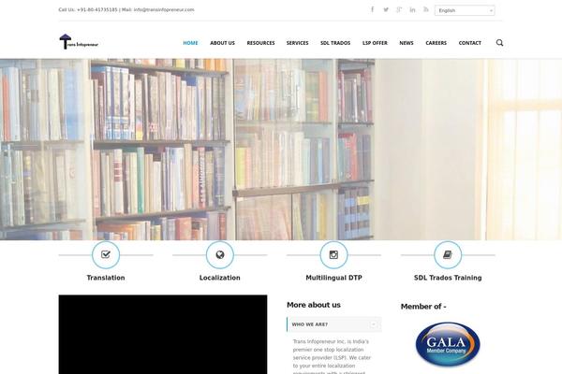Click the More about us heading

(314, 305)
